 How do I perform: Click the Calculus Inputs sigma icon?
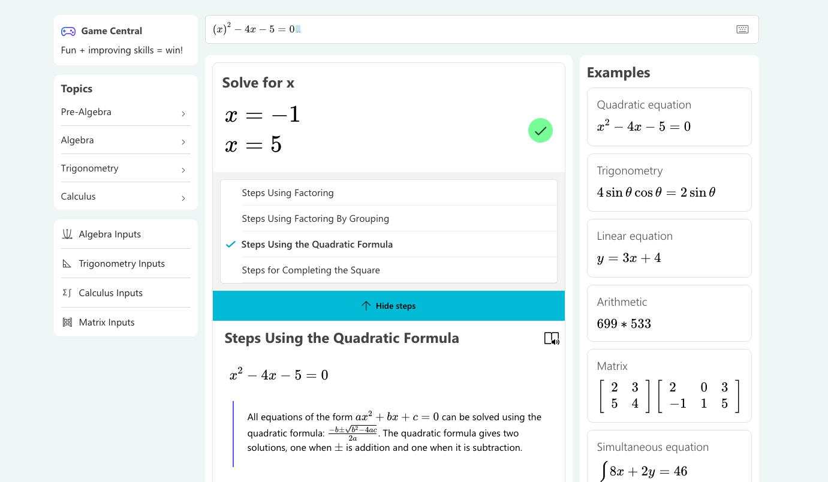point(67,293)
